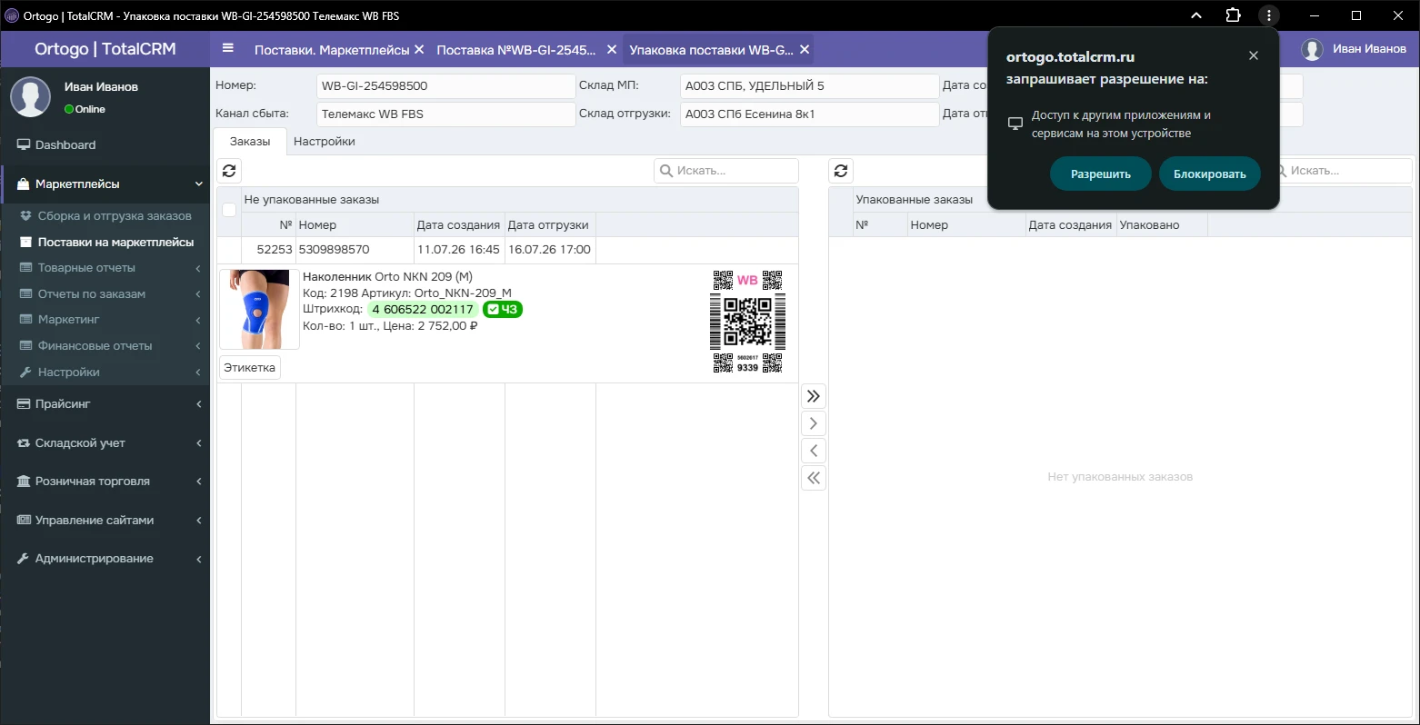Move selected order to packed (single right arrow)
The image size is (1420, 725).
814,423
